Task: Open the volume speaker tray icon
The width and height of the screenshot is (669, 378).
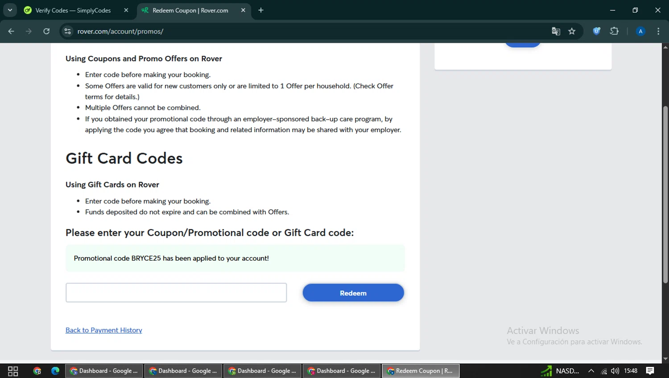Action: (x=615, y=371)
